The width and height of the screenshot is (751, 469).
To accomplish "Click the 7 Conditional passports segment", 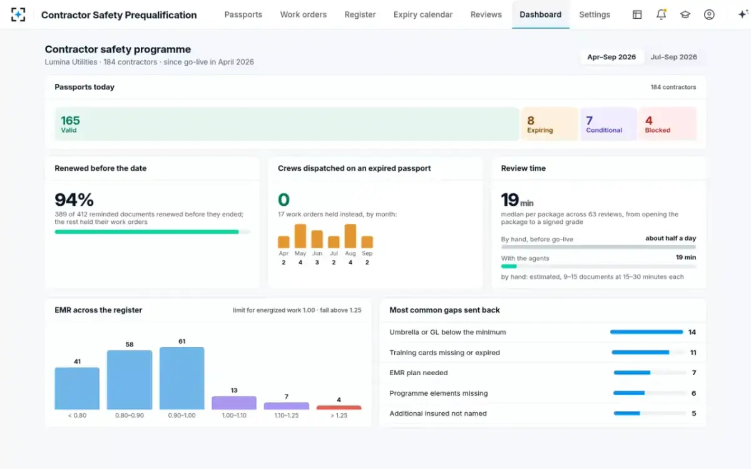I will (x=609, y=124).
